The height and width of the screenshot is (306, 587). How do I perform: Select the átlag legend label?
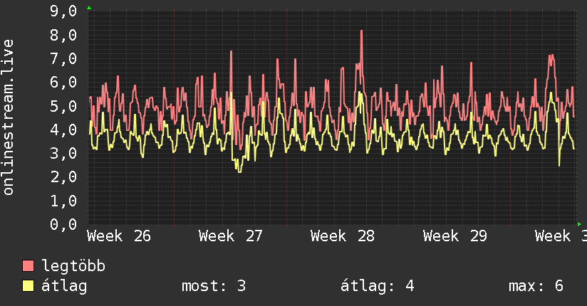tap(64, 286)
